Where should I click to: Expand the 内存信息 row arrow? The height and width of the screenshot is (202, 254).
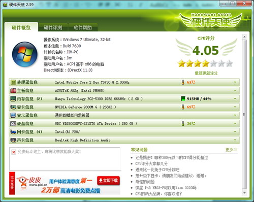pyautogui.click(x=235, y=99)
